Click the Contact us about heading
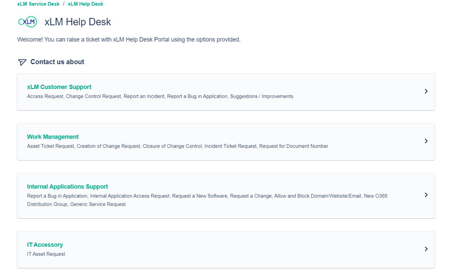The width and height of the screenshot is (465, 278). click(57, 62)
